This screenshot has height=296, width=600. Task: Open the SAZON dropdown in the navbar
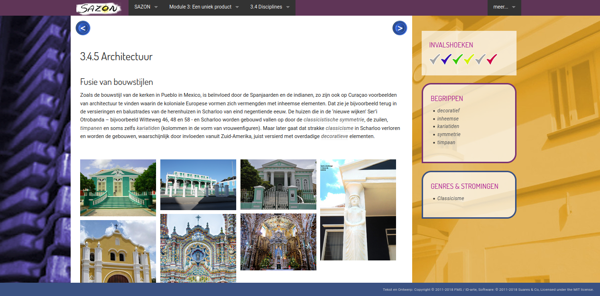[146, 7]
